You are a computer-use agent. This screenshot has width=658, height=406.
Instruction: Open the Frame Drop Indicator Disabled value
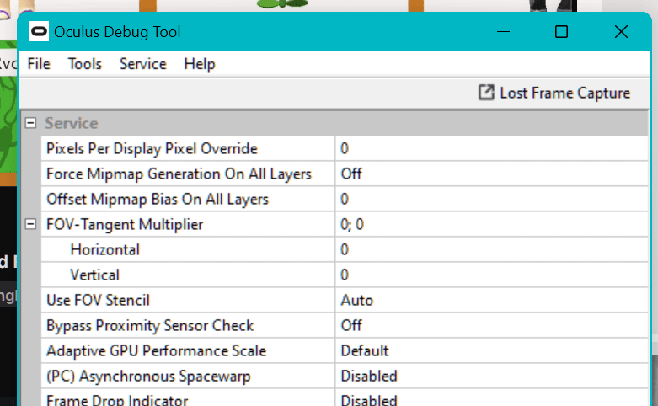pyautogui.click(x=491, y=398)
